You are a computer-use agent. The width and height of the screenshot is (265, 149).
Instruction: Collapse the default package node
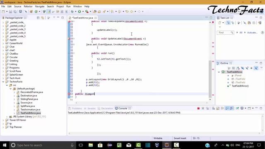click(x=11, y=89)
